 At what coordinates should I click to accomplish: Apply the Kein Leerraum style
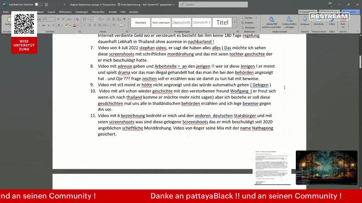(x=161, y=23)
